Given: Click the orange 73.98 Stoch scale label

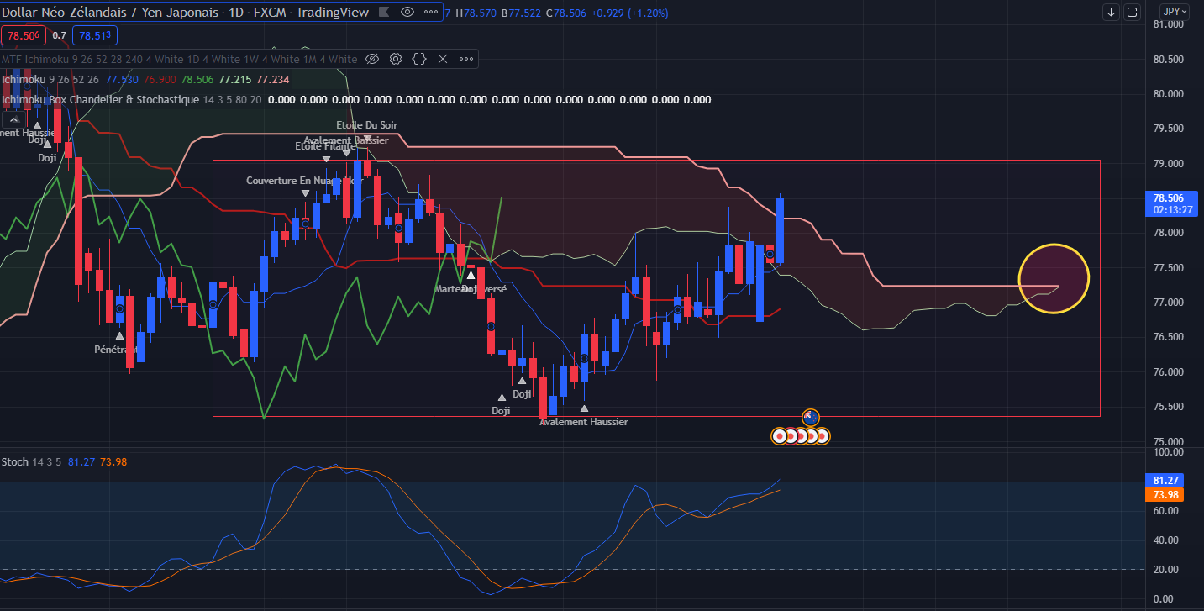Looking at the screenshot, I should pos(1165,494).
